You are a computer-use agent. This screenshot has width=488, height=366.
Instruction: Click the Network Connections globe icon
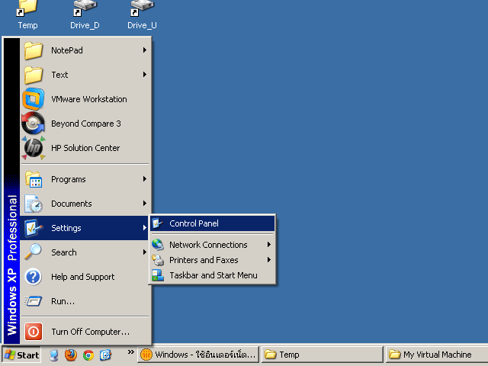(x=158, y=245)
